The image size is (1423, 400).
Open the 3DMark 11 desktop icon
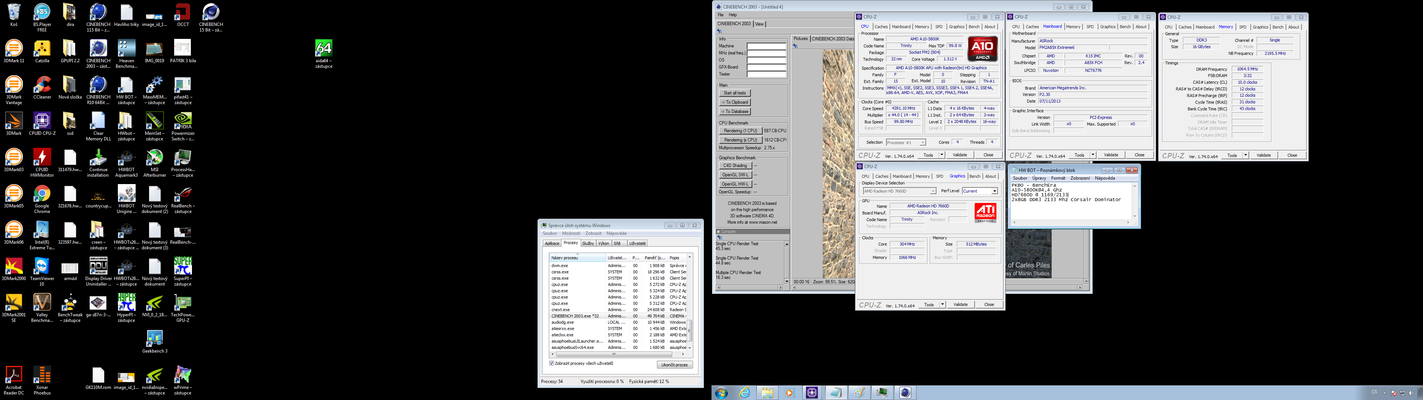tap(14, 51)
